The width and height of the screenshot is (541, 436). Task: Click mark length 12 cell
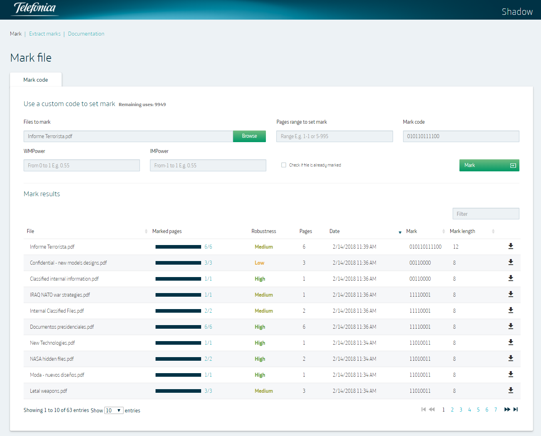tap(456, 247)
